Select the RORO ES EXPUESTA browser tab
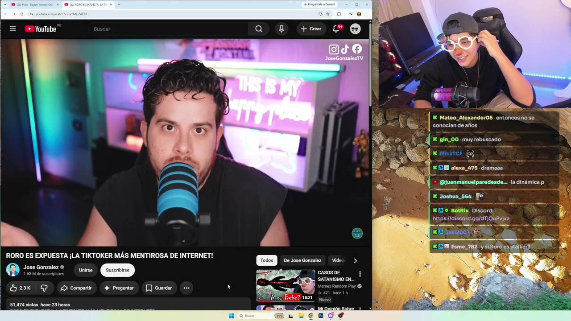571x321 pixels. tap(87, 4)
